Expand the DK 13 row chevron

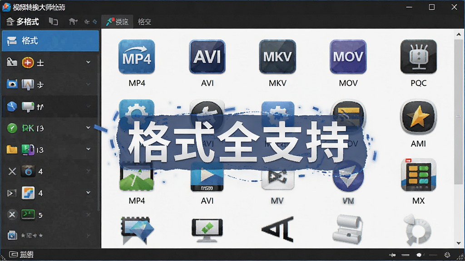[88, 127]
